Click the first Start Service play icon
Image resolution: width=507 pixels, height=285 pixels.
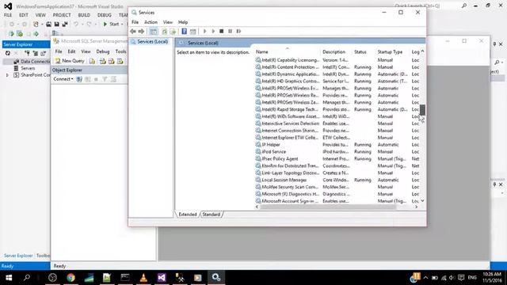pos(204,32)
